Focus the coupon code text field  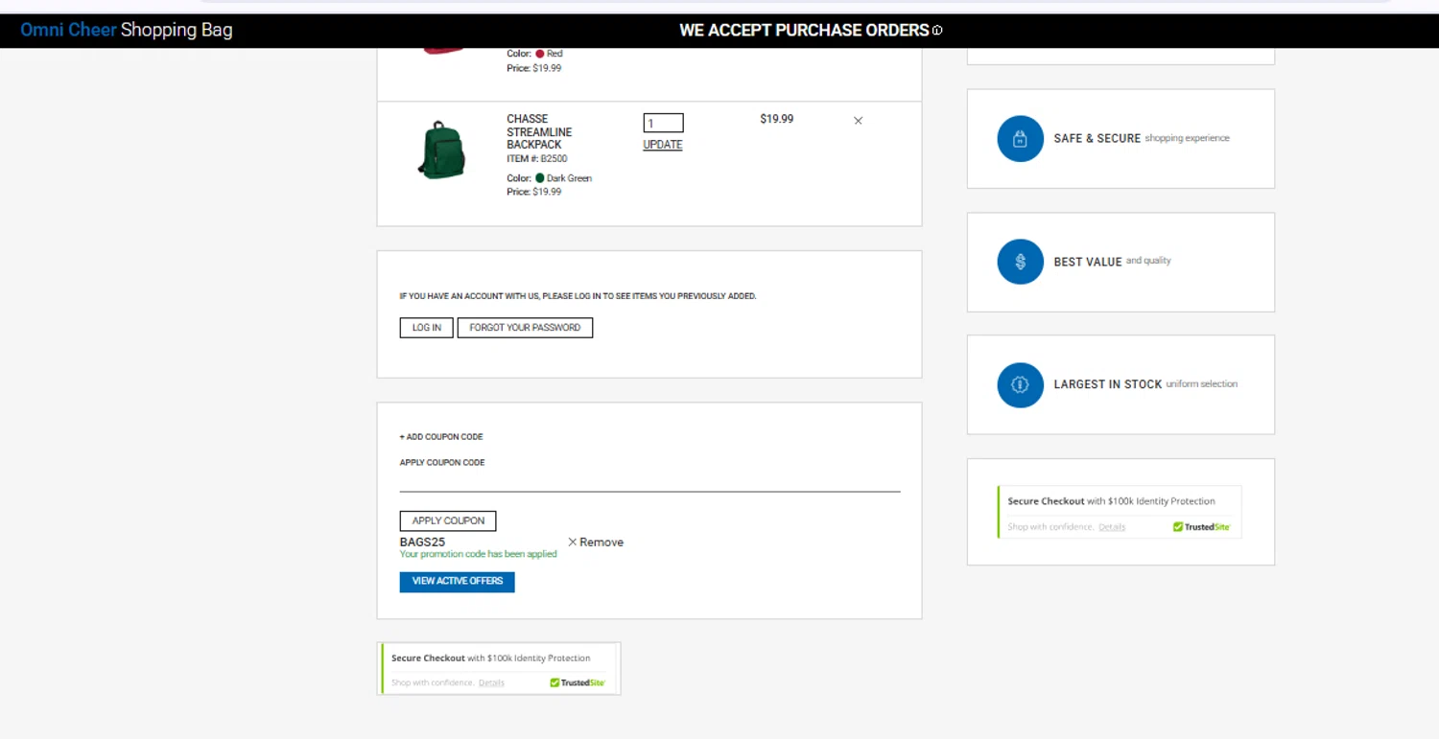(x=649, y=481)
